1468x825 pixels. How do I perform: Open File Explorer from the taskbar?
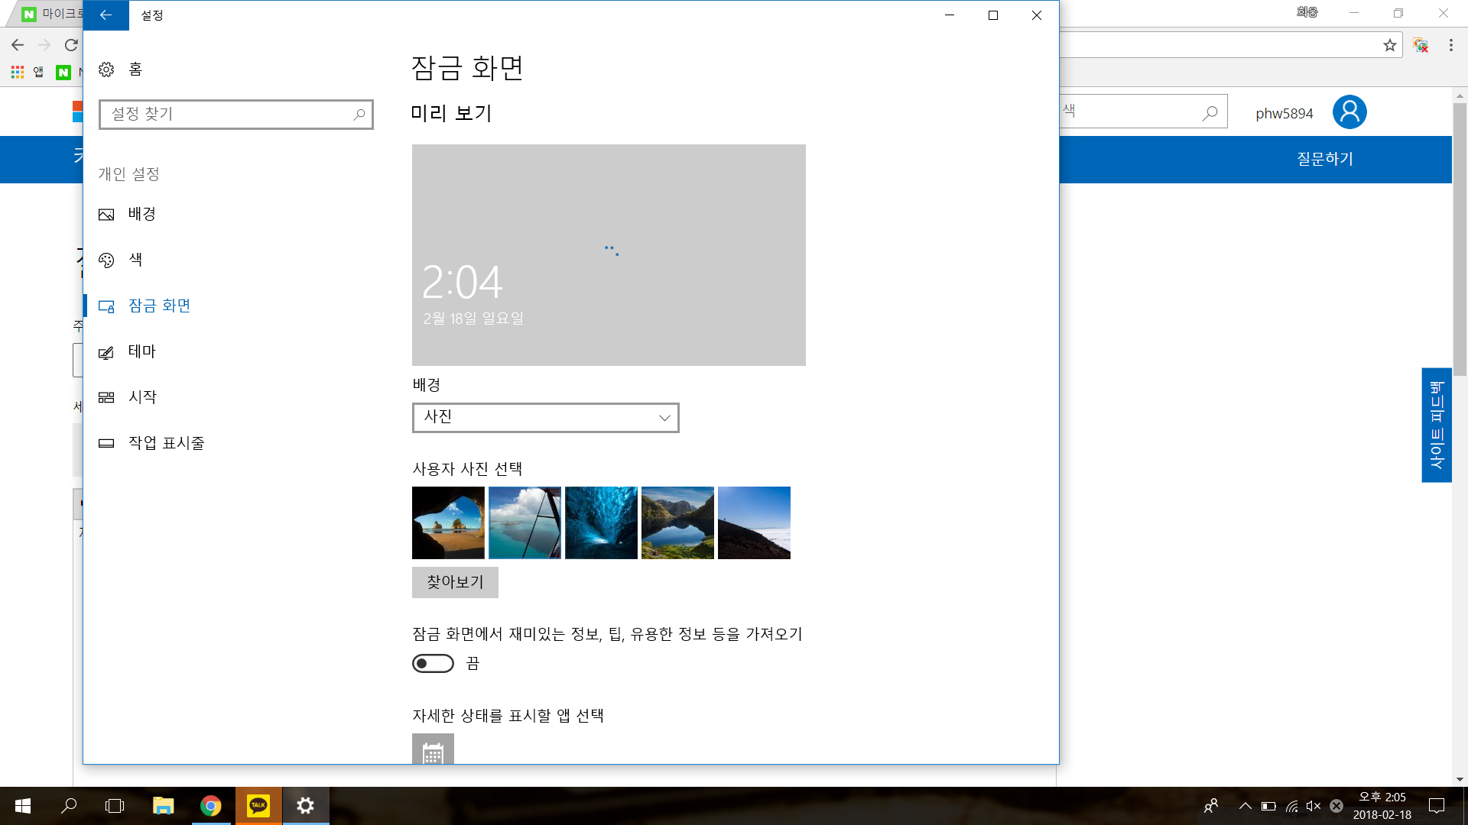(163, 805)
